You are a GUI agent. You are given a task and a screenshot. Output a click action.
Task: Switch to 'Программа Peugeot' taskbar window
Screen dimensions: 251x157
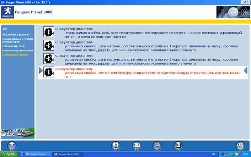click(x=35, y=154)
